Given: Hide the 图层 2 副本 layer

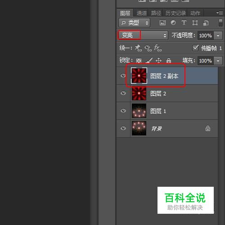Looking at the screenshot, I should 123,76.
